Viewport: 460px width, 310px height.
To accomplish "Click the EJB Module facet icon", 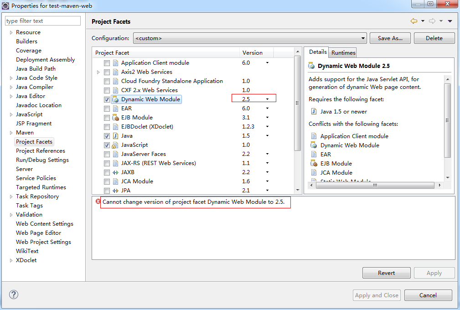I will tap(116, 118).
